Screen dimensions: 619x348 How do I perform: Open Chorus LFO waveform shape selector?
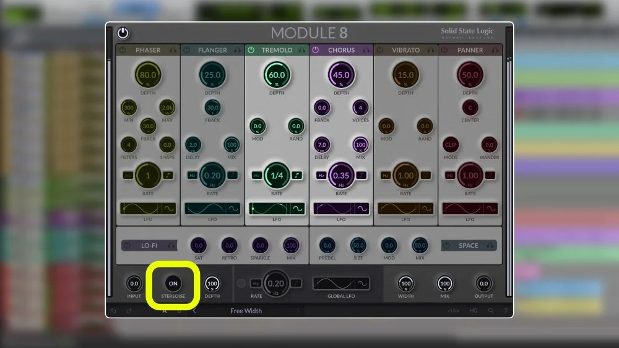[x=362, y=209]
